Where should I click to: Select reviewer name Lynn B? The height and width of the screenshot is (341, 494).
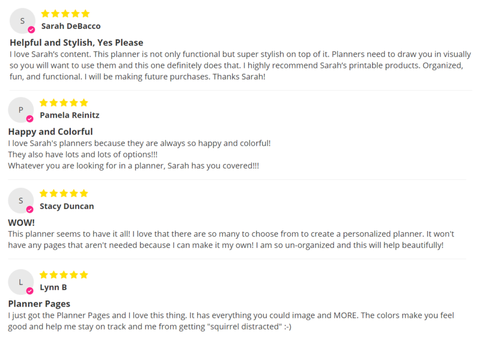pos(53,287)
